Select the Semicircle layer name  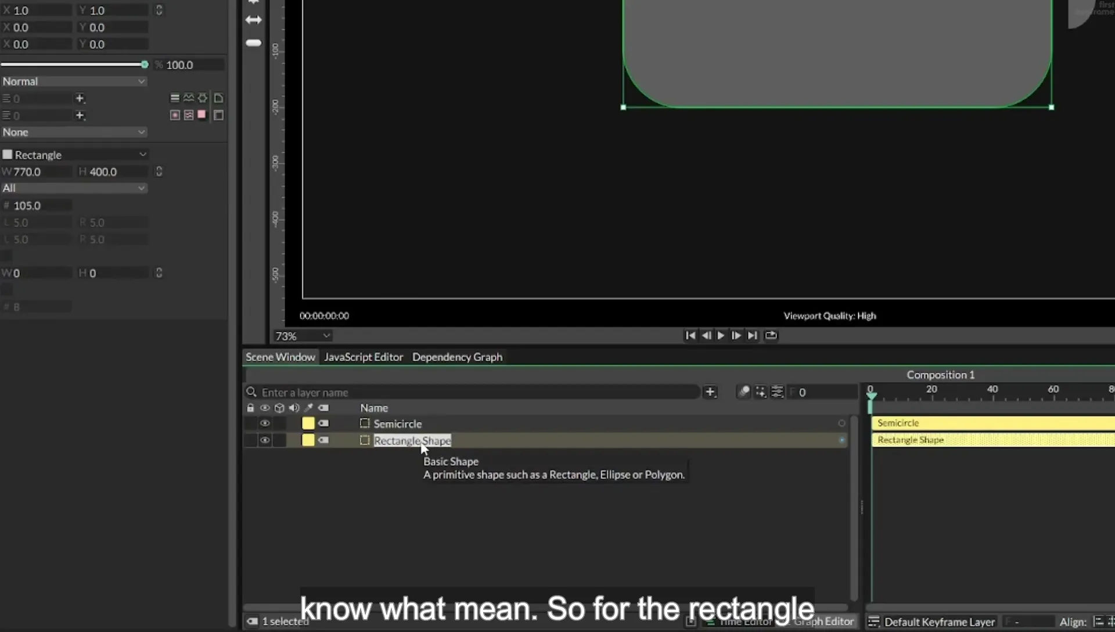click(398, 424)
